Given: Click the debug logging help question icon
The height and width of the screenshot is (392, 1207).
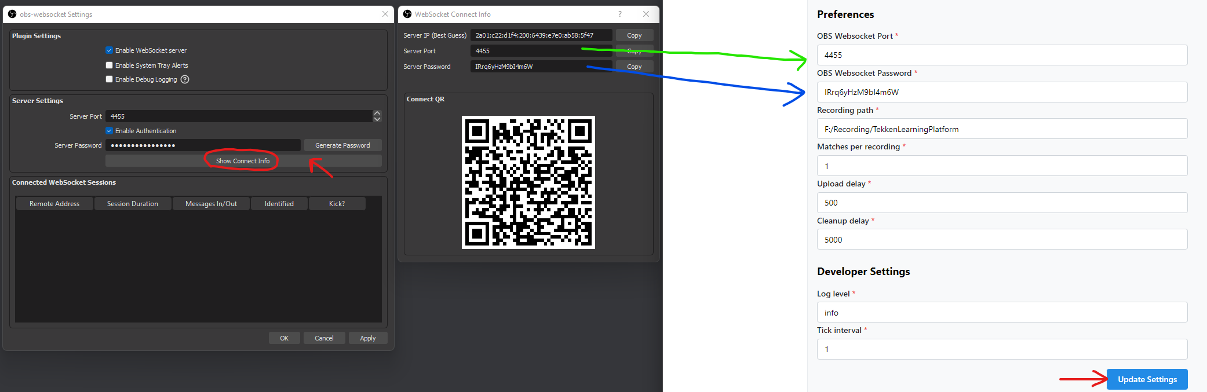Looking at the screenshot, I should tap(185, 79).
